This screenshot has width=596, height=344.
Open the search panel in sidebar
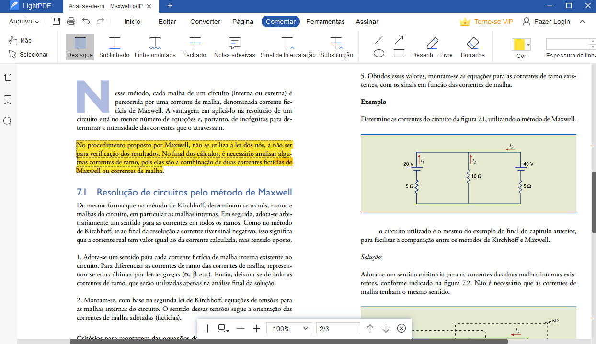click(x=8, y=121)
